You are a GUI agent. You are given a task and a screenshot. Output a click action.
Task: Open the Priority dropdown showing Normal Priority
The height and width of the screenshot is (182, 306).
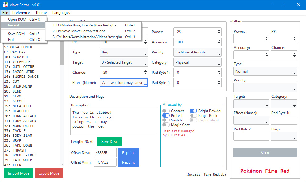tap(197, 52)
